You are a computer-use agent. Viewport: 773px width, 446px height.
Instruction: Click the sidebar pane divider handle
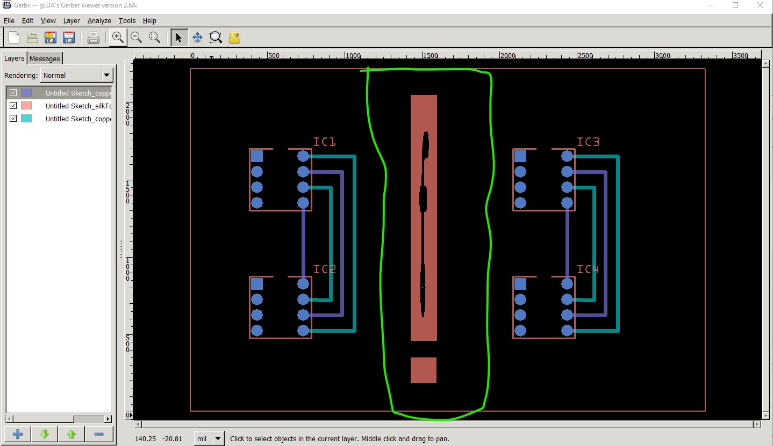pyautogui.click(x=121, y=248)
